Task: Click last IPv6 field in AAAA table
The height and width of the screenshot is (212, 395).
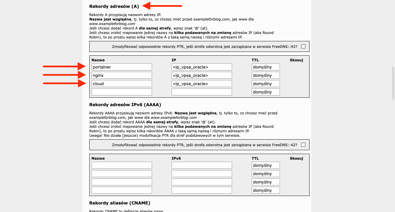Action: [x=202, y=190]
